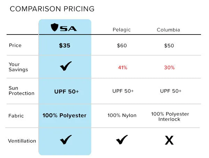Viewport: 209px width, 158px height.
Task: Click the 100% Nylon fabric text
Action: tap(122, 115)
